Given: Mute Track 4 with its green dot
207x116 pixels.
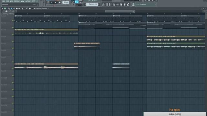Looking at the screenshot, I should point(13,41).
